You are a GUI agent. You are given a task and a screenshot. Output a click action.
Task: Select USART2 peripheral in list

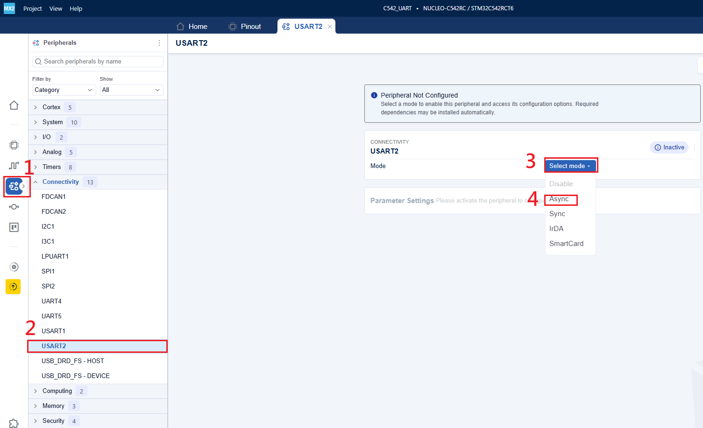point(98,346)
